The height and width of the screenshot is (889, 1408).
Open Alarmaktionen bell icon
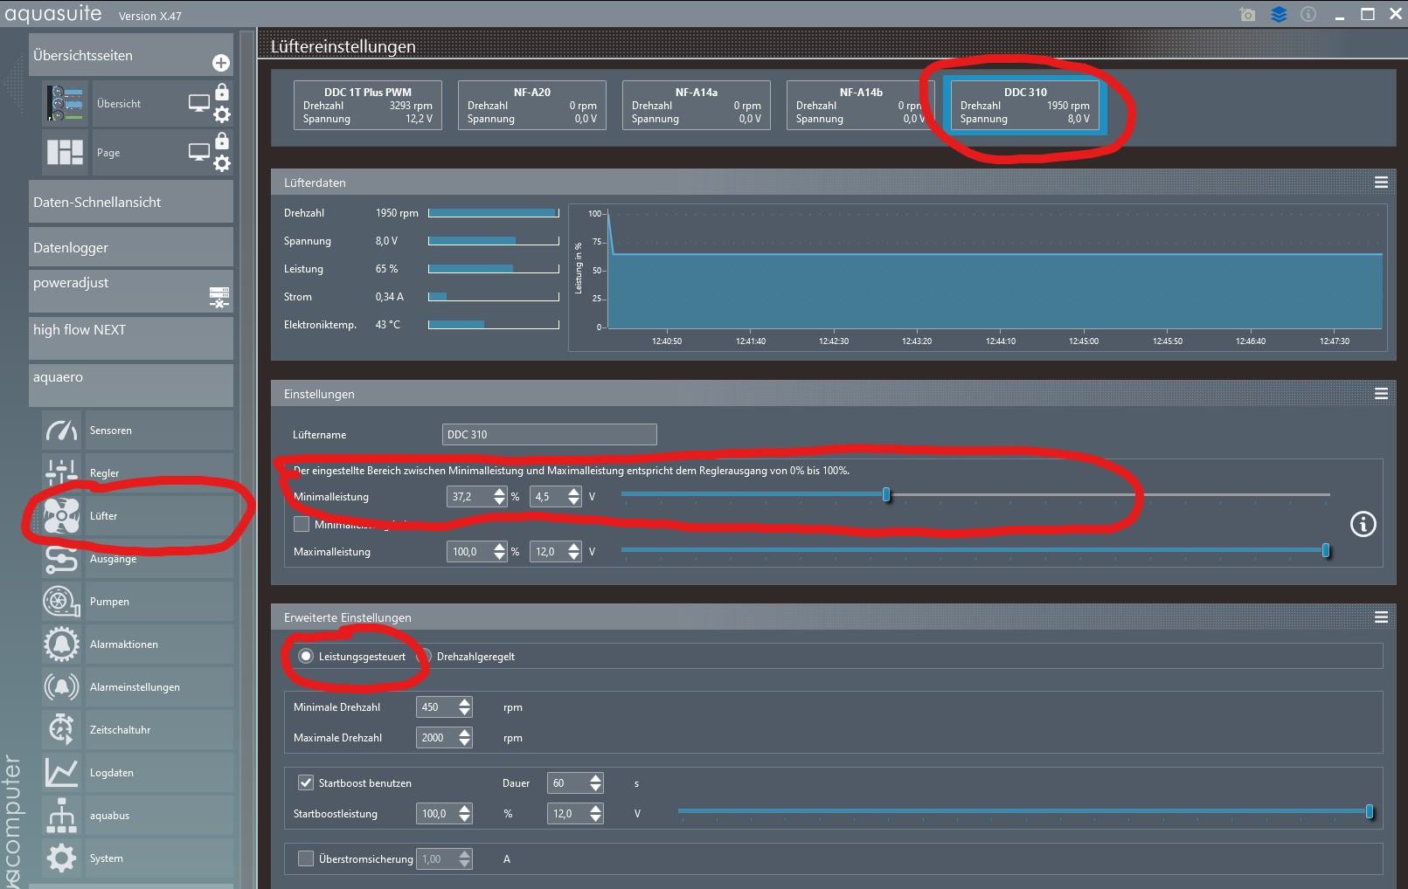[x=61, y=644]
